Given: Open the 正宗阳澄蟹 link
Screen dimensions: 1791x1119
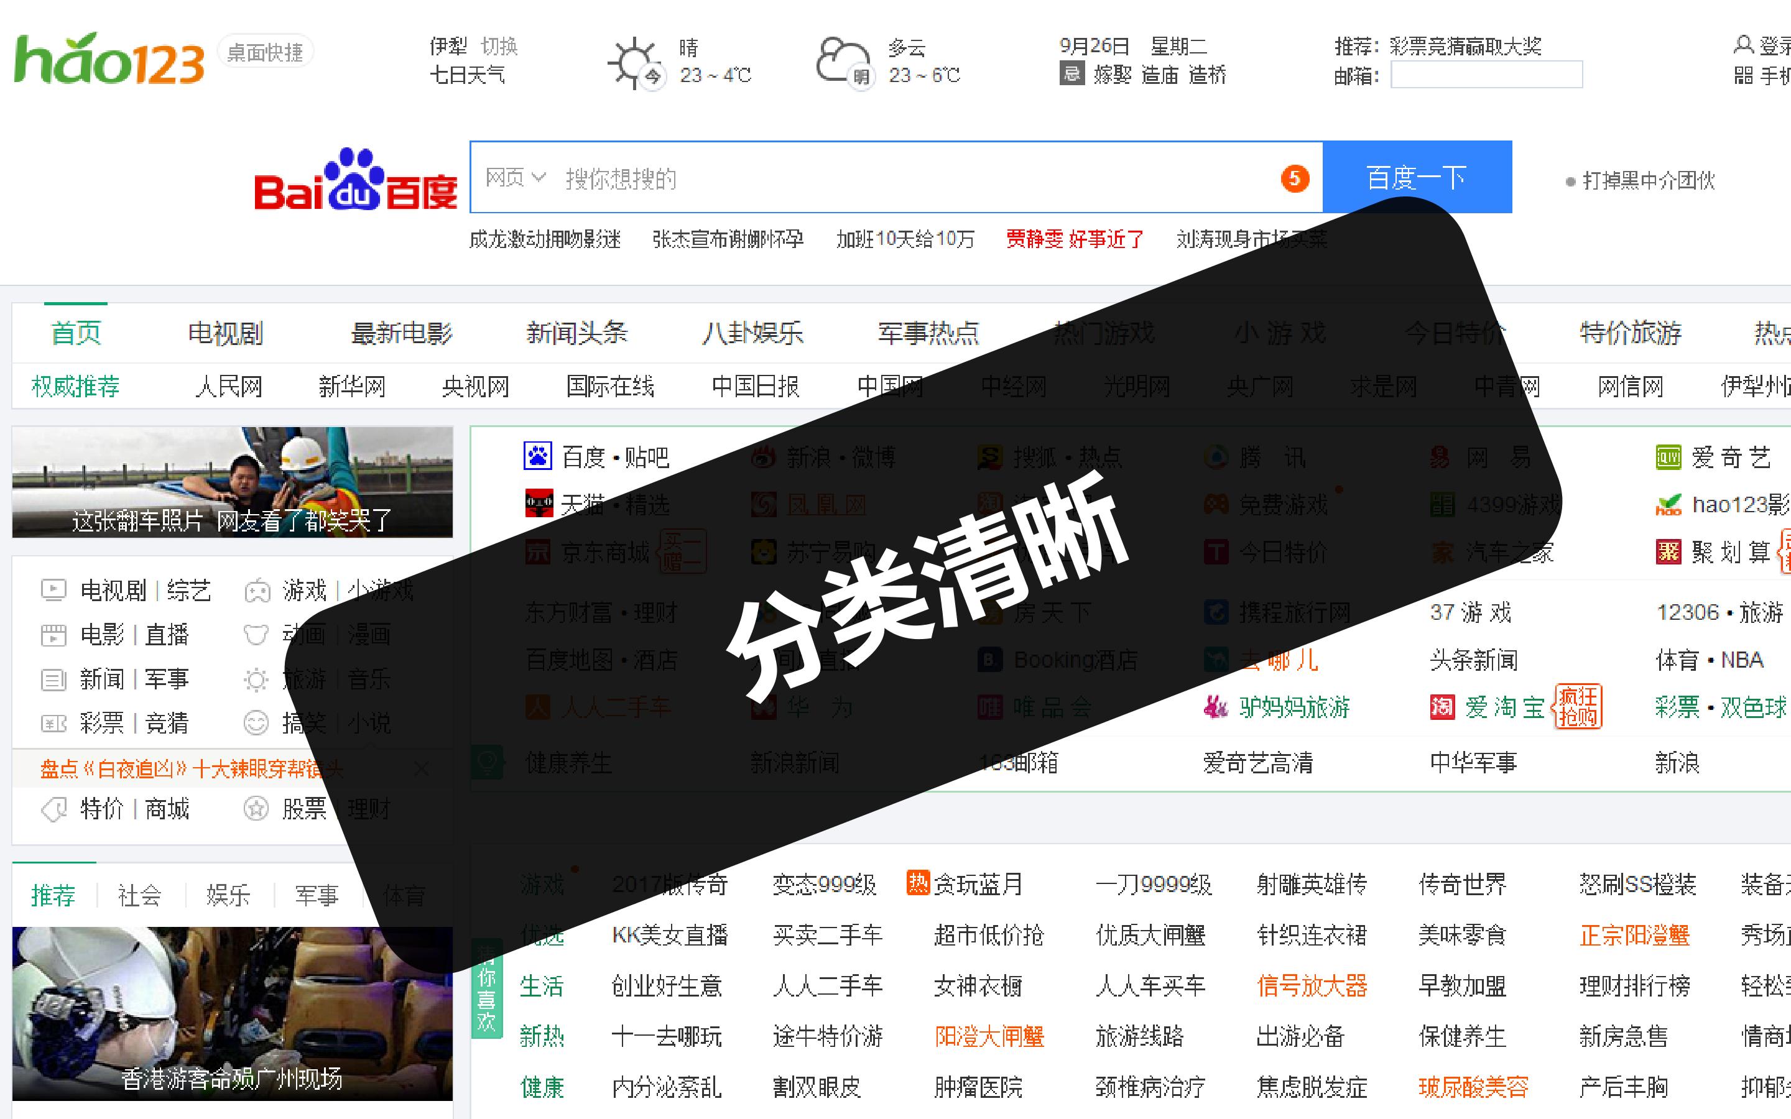Looking at the screenshot, I should coord(1635,935).
